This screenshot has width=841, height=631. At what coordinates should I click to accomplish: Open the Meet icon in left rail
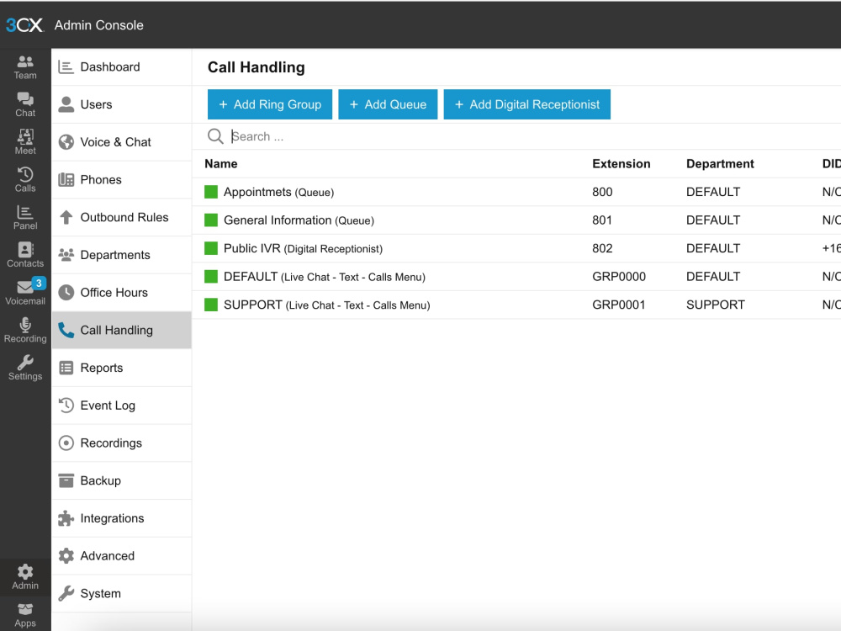tap(25, 142)
